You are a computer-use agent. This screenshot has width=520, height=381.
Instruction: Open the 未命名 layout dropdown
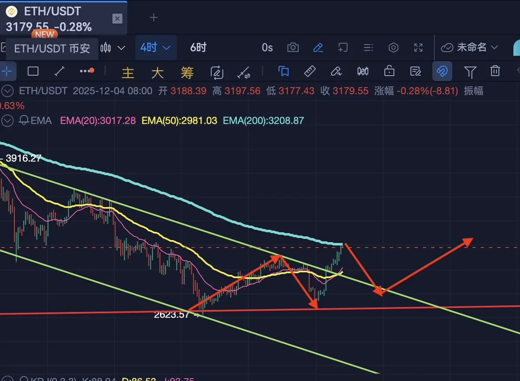coord(470,48)
